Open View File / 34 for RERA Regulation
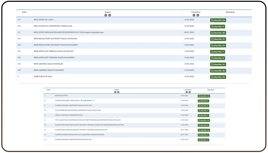 pyautogui.click(x=203, y=96)
